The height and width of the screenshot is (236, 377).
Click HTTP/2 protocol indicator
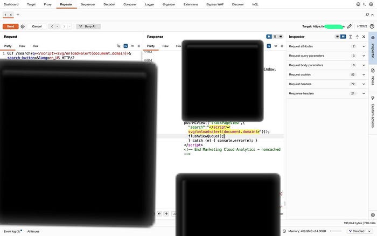point(362,26)
